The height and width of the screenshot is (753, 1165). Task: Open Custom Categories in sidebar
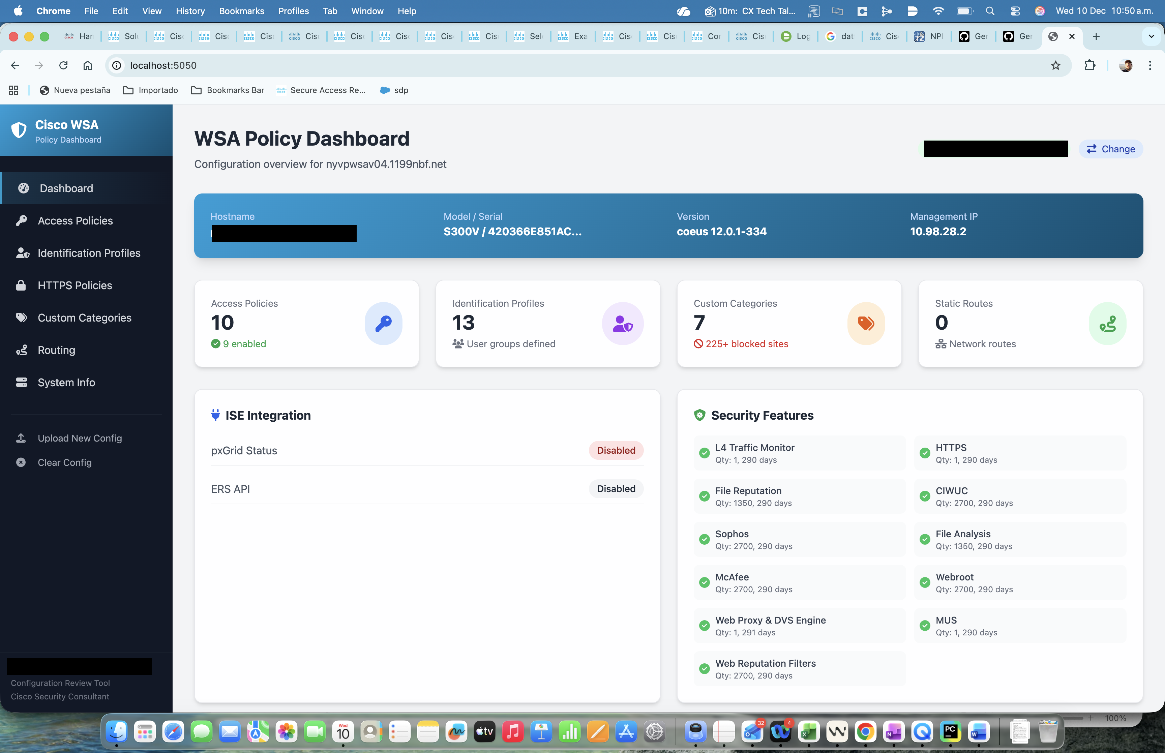[x=87, y=317]
